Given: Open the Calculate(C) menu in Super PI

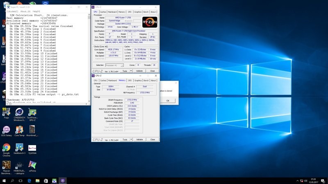Looking at the screenshot, I should tap(13, 11).
